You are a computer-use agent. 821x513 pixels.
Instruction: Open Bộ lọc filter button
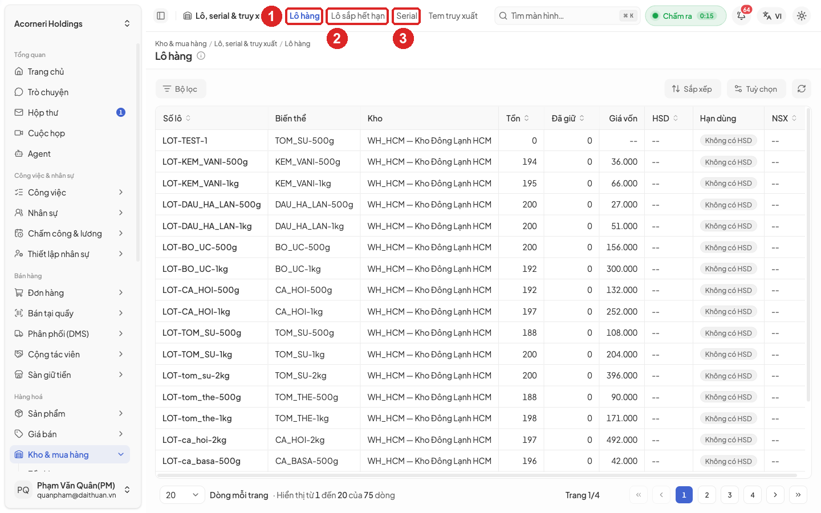pyautogui.click(x=180, y=89)
